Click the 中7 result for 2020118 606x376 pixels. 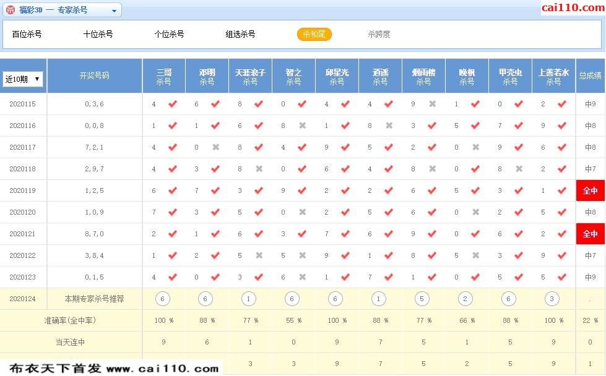590,169
